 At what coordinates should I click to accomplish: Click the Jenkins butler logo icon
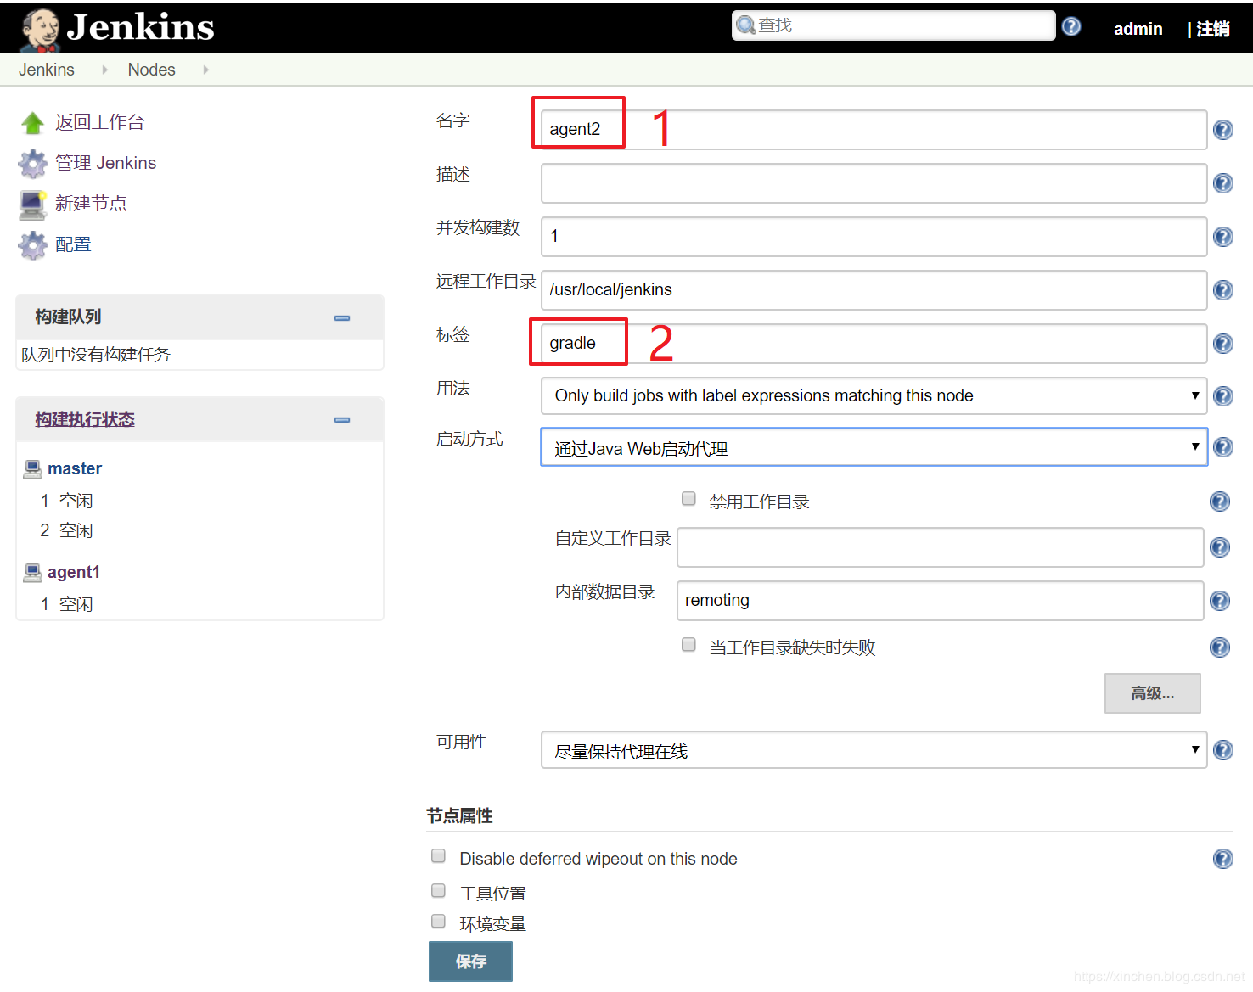click(x=40, y=30)
